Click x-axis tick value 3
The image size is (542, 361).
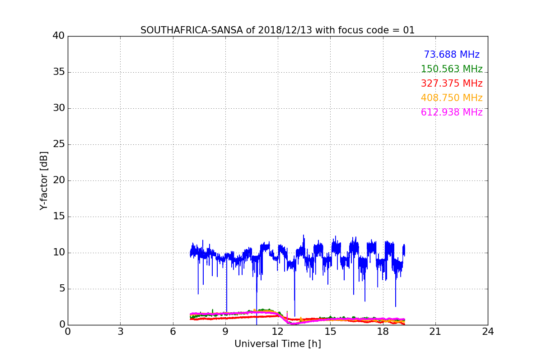120,332
